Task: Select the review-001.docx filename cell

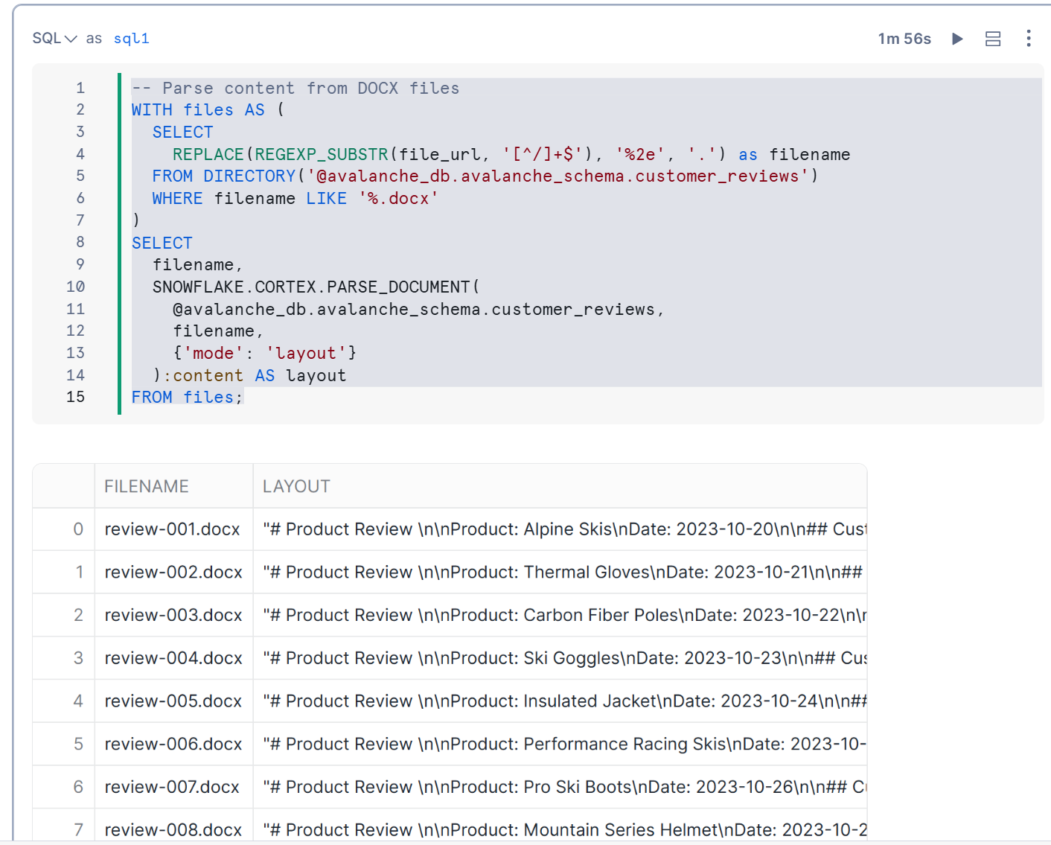Action: click(172, 529)
